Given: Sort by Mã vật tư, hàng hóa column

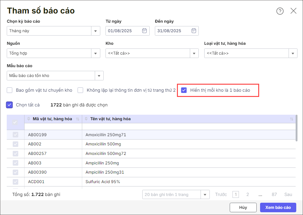Looking at the screenshot, I should [78, 119].
